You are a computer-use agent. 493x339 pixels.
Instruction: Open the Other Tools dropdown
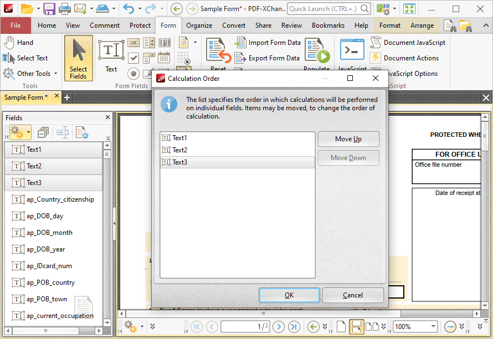coord(55,73)
